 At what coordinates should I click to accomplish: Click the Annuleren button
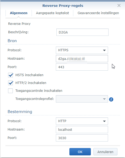coord(105,152)
